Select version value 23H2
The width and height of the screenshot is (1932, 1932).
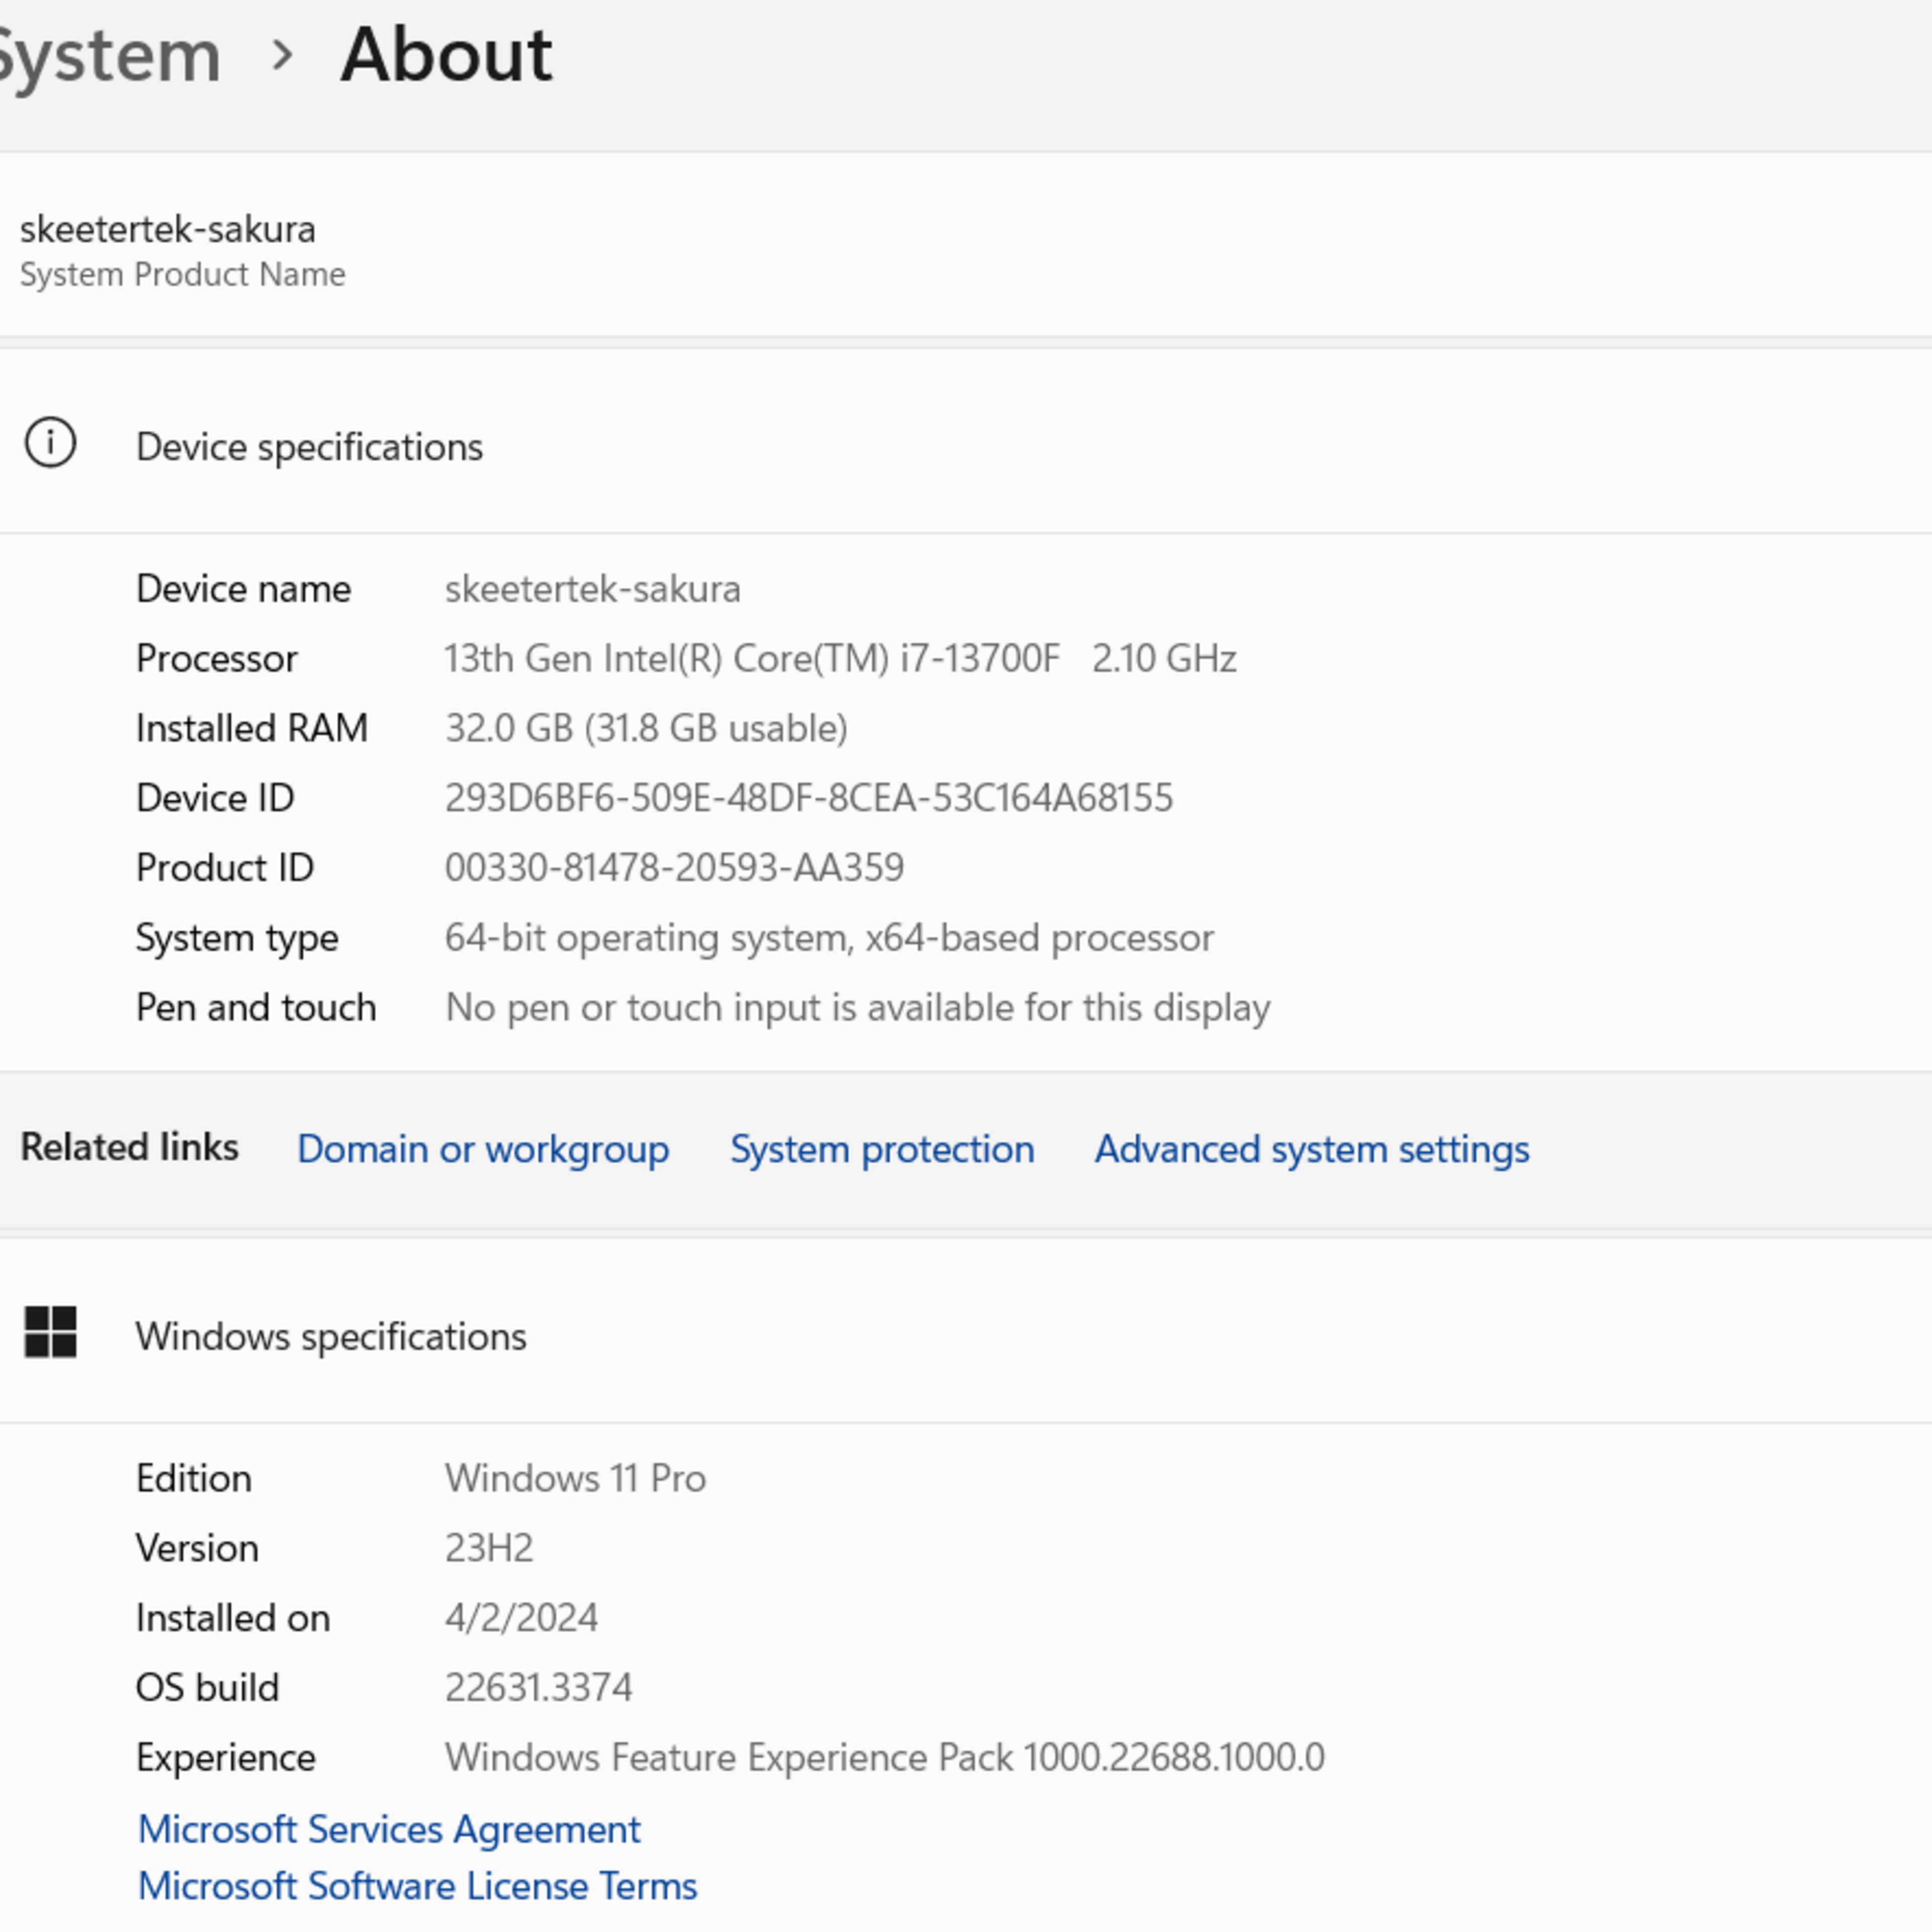click(x=489, y=1548)
